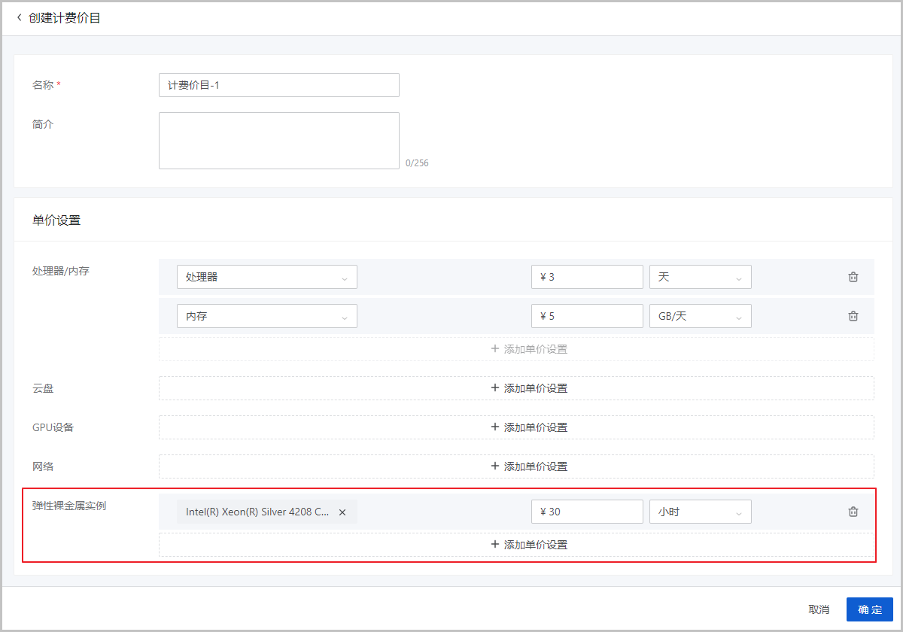Focus the 名称 input field
Viewport: 903px width, 632px height.
click(278, 85)
